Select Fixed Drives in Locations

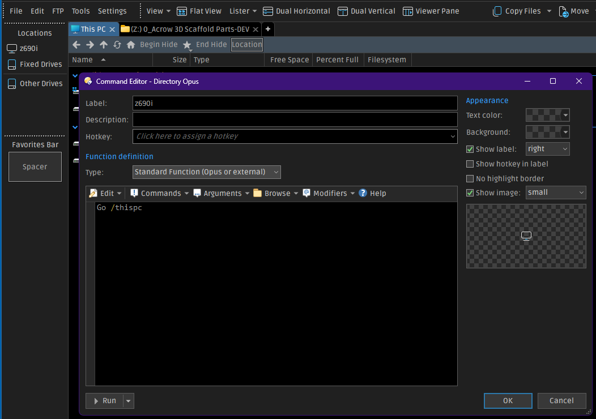click(x=35, y=64)
